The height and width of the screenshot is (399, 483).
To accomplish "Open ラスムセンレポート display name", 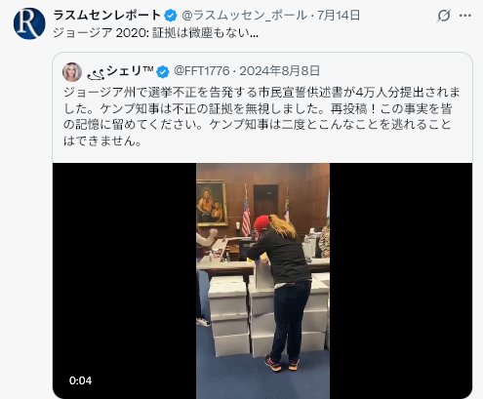I will [107, 15].
